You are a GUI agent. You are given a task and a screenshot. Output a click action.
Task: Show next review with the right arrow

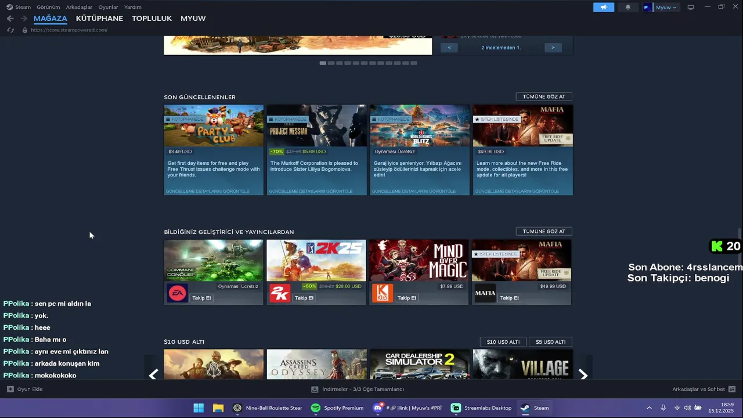(553, 48)
